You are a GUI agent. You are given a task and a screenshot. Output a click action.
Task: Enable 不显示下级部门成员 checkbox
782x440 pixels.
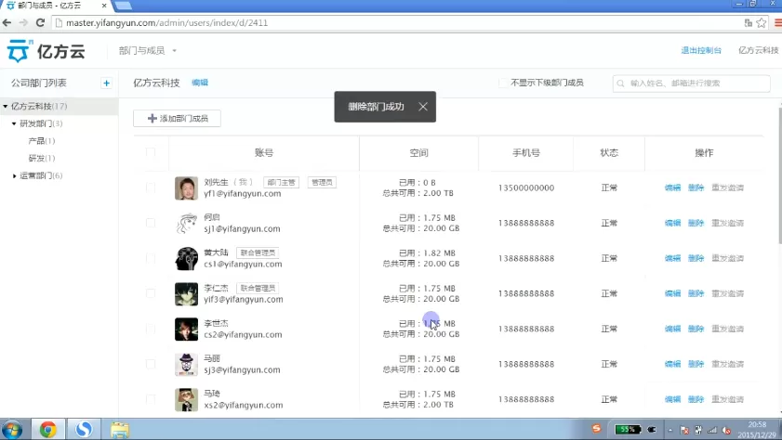(503, 83)
